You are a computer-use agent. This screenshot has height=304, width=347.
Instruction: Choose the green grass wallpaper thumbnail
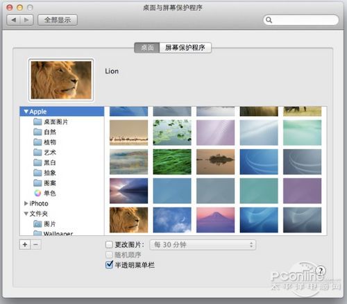172,162
